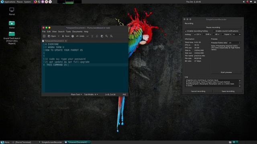Viewport: 257px width, 144px height.
Task: Open the View menu in Pluma
Action: tap(54, 32)
